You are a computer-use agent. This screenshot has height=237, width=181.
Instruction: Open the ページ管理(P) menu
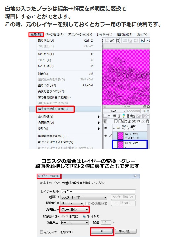[x=54, y=35]
